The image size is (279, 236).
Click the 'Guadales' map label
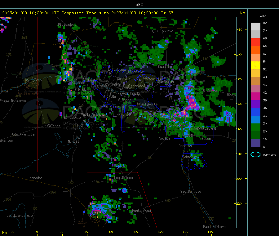[166, 67]
